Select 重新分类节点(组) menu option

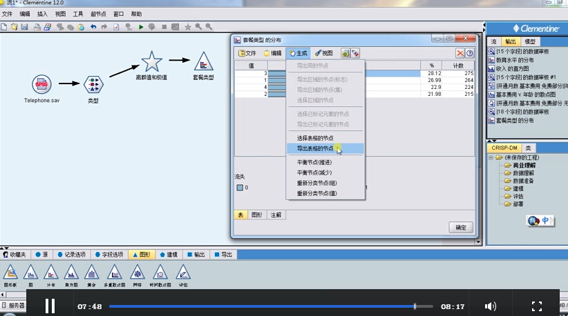click(x=316, y=183)
